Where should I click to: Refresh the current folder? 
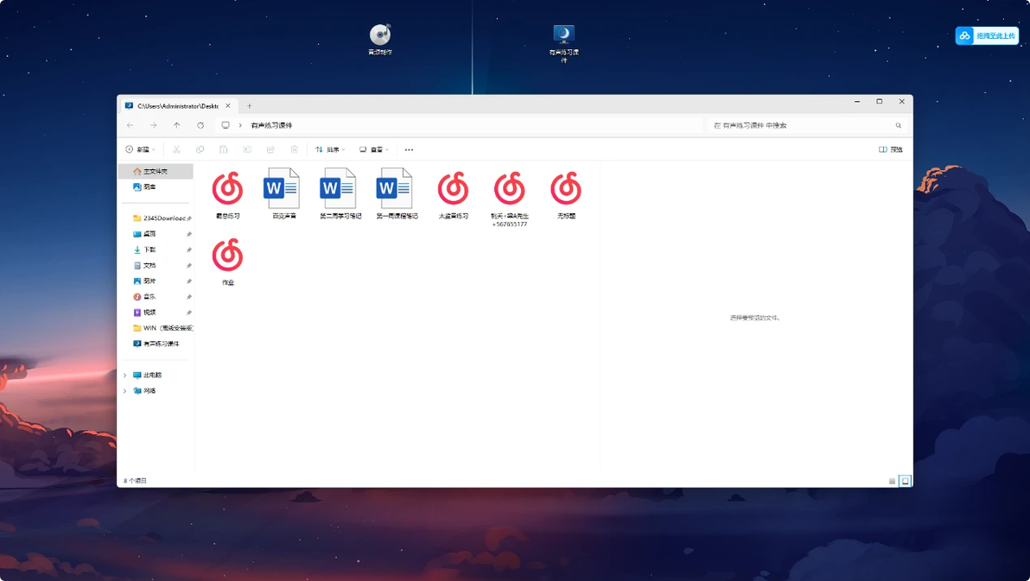[200, 125]
